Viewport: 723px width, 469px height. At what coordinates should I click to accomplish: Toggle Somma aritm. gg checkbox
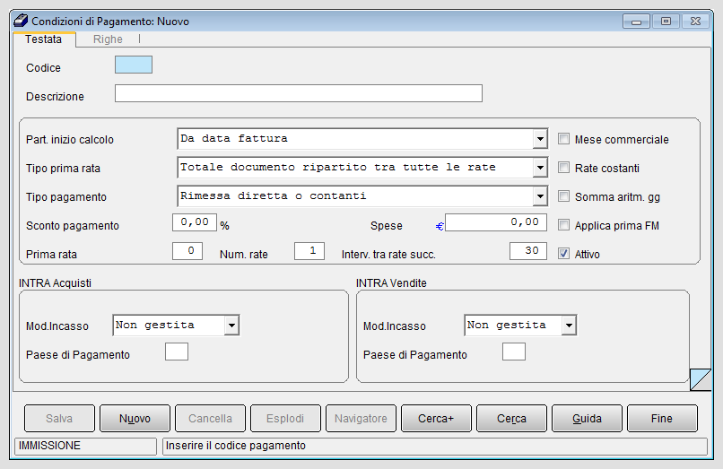point(563,196)
